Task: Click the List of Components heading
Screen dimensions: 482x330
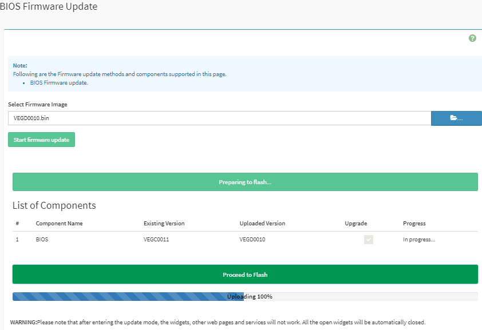Action: click(54, 205)
